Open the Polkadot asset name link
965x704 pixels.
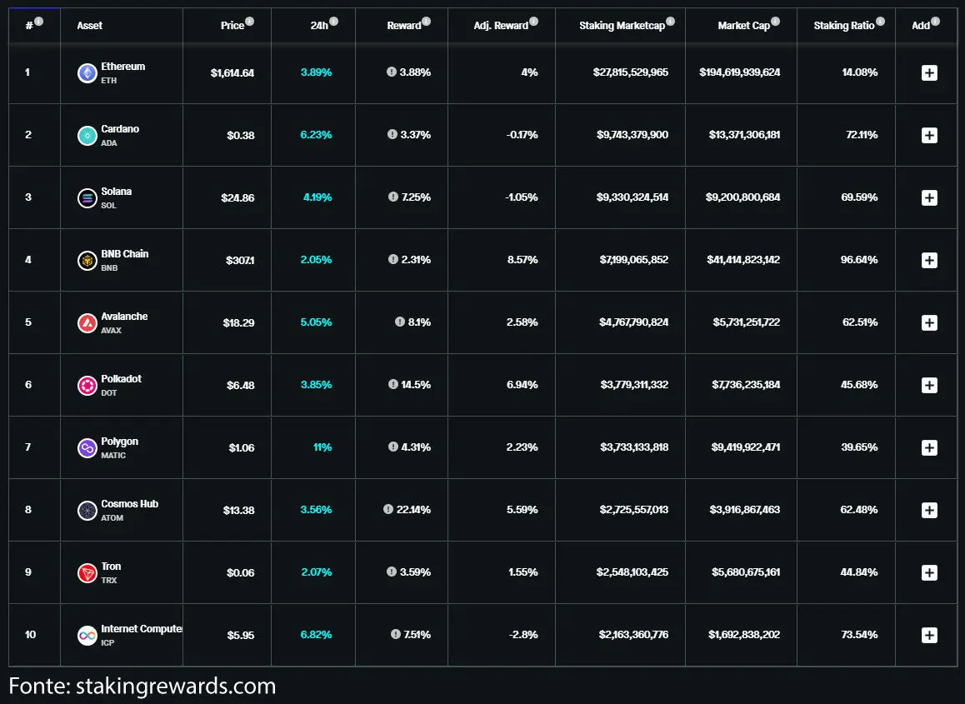(x=121, y=378)
